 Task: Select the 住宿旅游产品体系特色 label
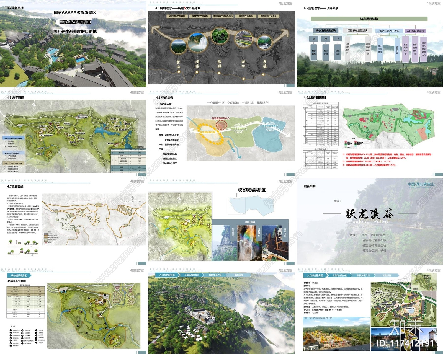click(223, 16)
